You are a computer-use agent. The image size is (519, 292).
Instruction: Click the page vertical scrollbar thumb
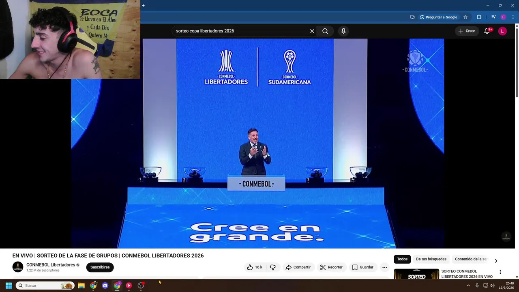(x=517, y=63)
